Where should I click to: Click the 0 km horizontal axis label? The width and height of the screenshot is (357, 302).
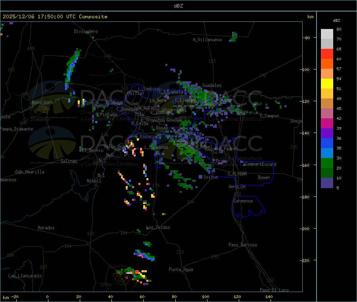pos(47,296)
